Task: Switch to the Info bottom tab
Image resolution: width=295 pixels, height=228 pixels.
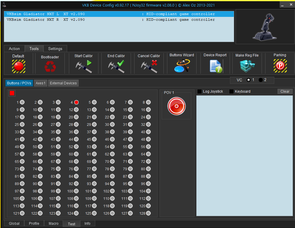Action: pos(87,223)
